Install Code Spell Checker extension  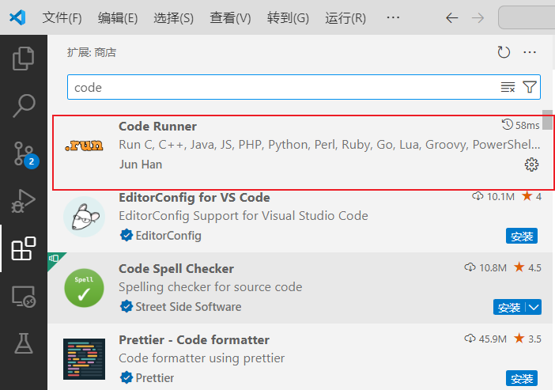click(x=509, y=307)
